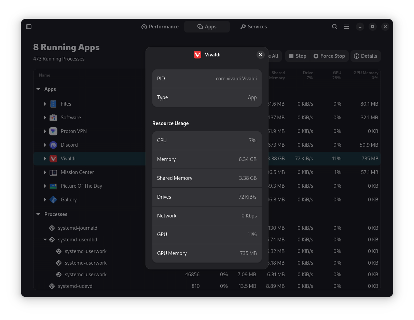This screenshot has width=414, height=320.
Task: Switch to the Services tab
Action: (x=253, y=26)
